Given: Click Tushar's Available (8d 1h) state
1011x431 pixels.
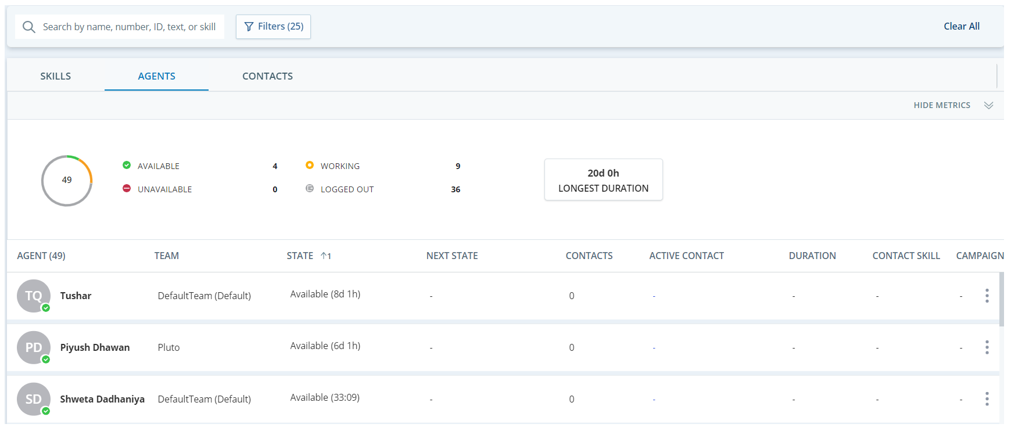Looking at the screenshot, I should 325,294.
